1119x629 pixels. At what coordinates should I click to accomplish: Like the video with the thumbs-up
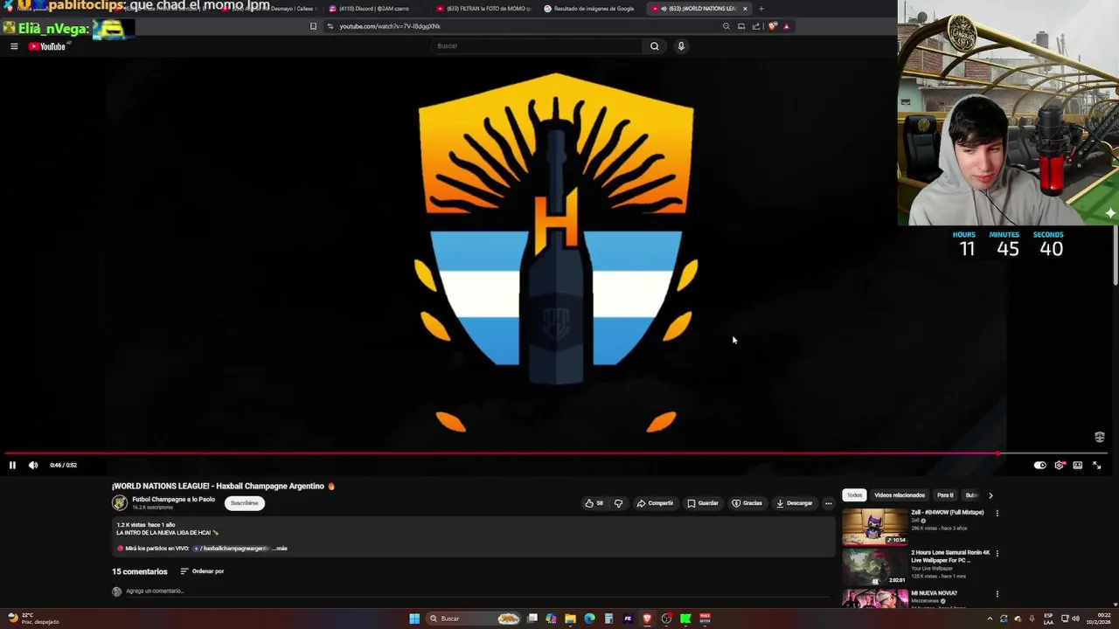tap(594, 503)
